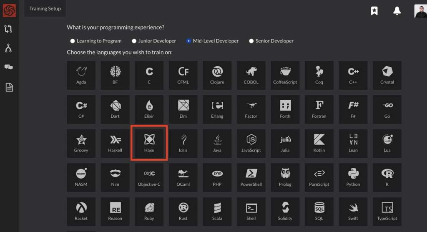Select the Rust language tile

click(x=183, y=212)
